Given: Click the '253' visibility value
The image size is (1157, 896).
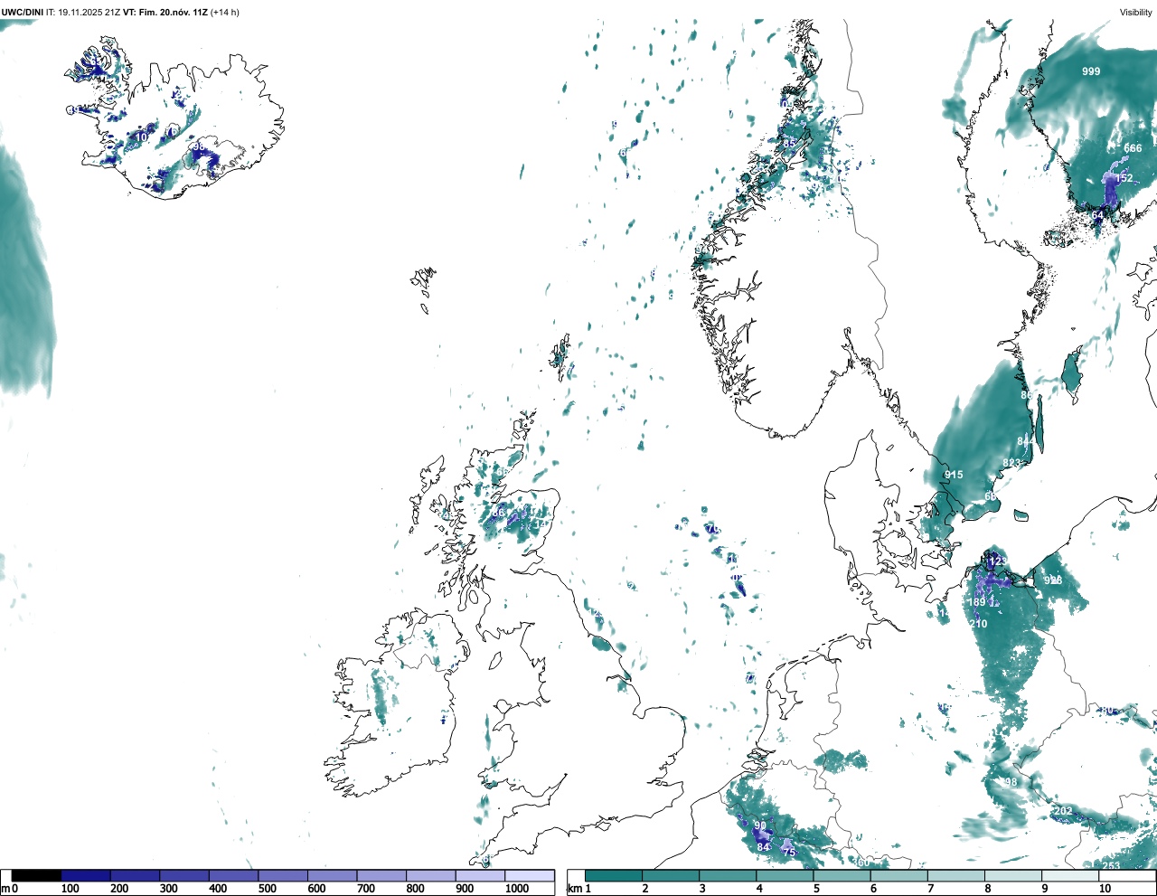Looking at the screenshot, I should 1111,866.
